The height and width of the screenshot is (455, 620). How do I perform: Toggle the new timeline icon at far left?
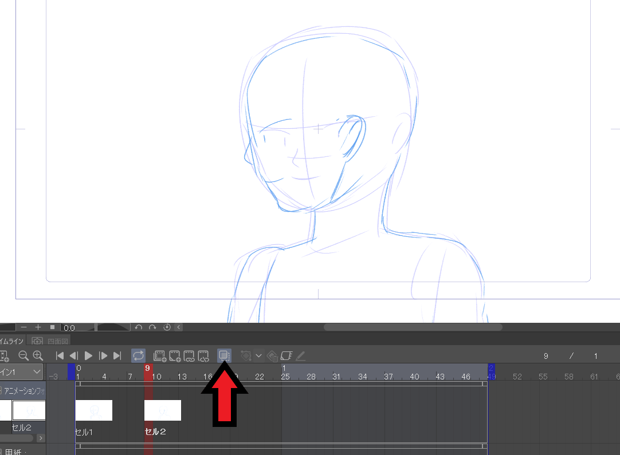click(x=3, y=355)
